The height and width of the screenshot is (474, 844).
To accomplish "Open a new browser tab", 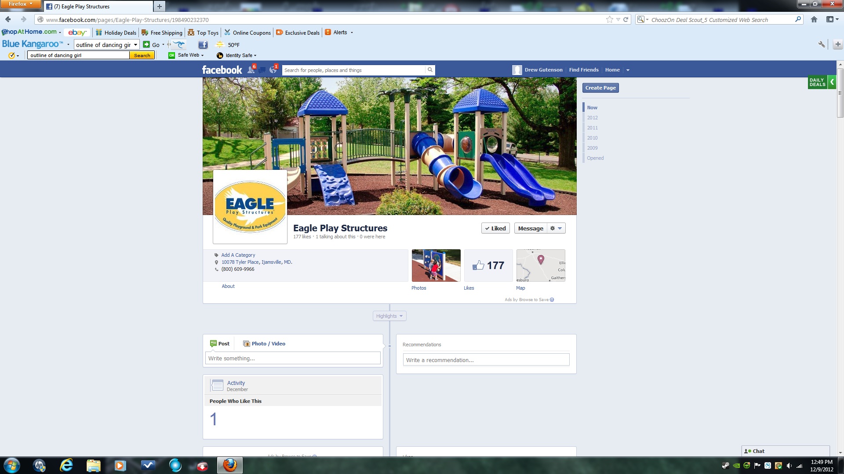I will pos(160,6).
